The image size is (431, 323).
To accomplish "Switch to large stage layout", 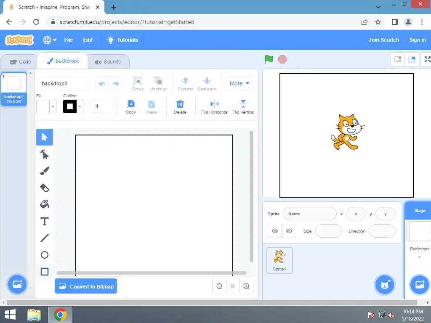I will point(412,59).
